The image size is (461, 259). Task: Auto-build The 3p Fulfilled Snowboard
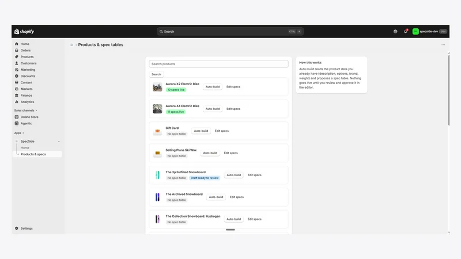234,175
